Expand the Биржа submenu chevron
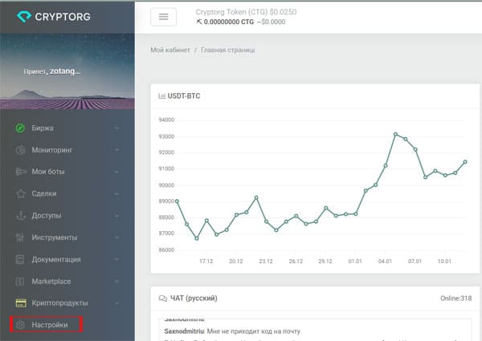 117,128
